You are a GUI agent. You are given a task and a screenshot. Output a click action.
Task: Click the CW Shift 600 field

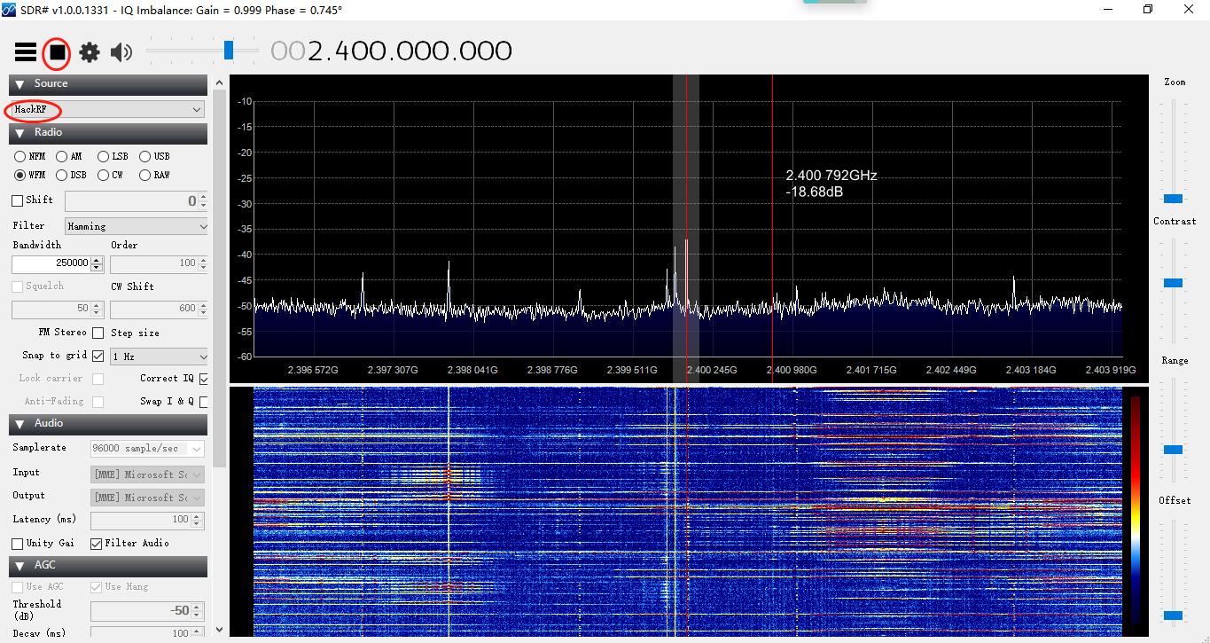[153, 309]
